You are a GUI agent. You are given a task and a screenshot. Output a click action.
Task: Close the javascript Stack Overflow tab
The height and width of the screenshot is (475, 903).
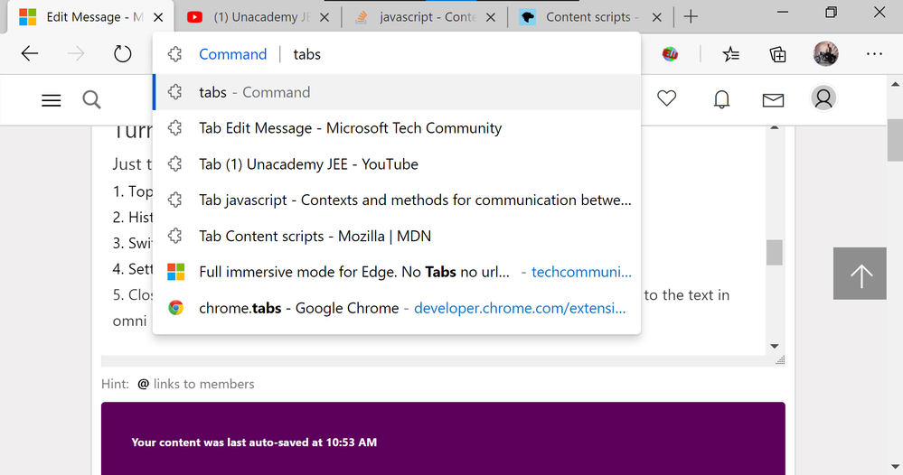click(491, 18)
